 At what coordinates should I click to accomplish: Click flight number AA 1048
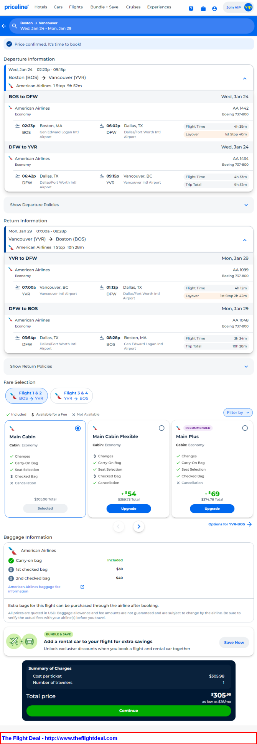click(241, 320)
